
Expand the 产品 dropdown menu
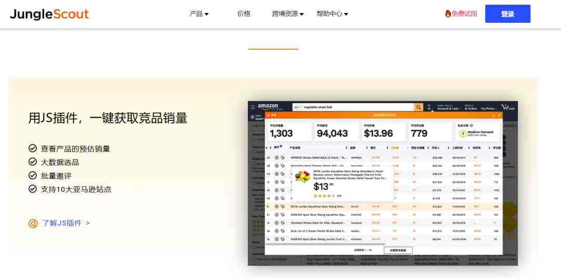tap(199, 14)
